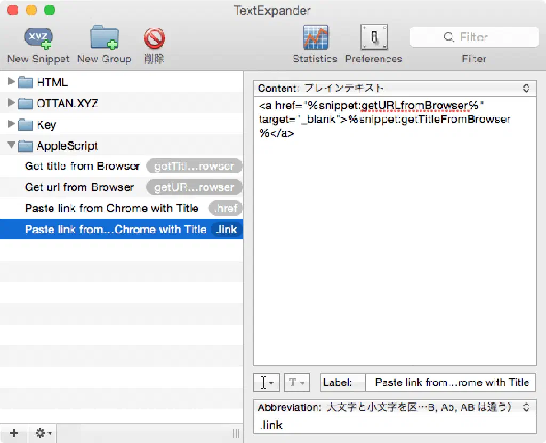Click the HTML folder icon
This screenshot has width=546, height=443.
coord(26,83)
